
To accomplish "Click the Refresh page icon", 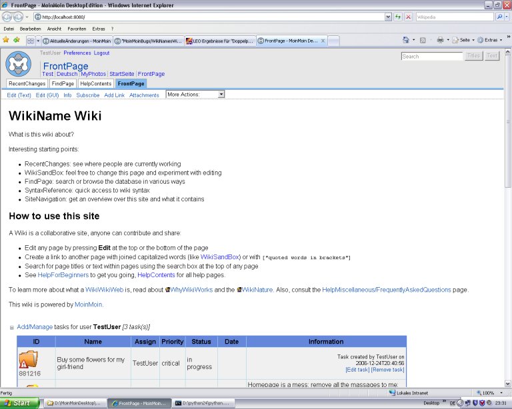I will click(398, 17).
